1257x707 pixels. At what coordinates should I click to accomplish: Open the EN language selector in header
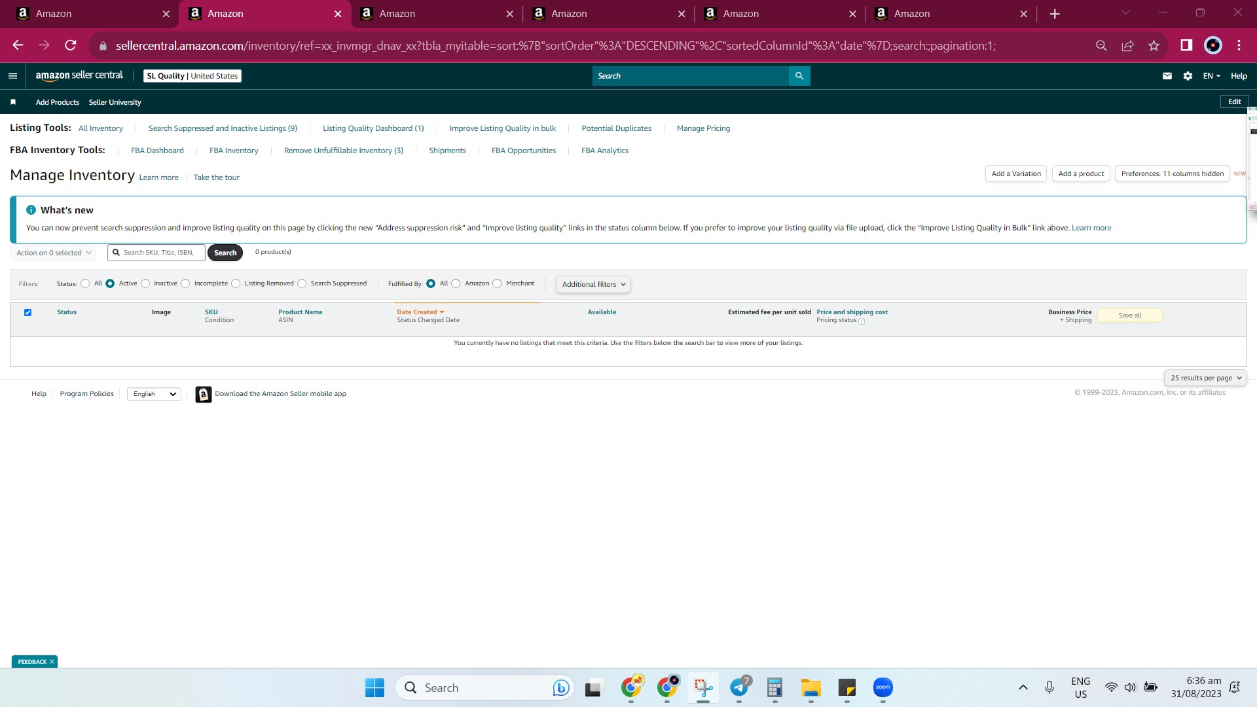pos(1211,76)
